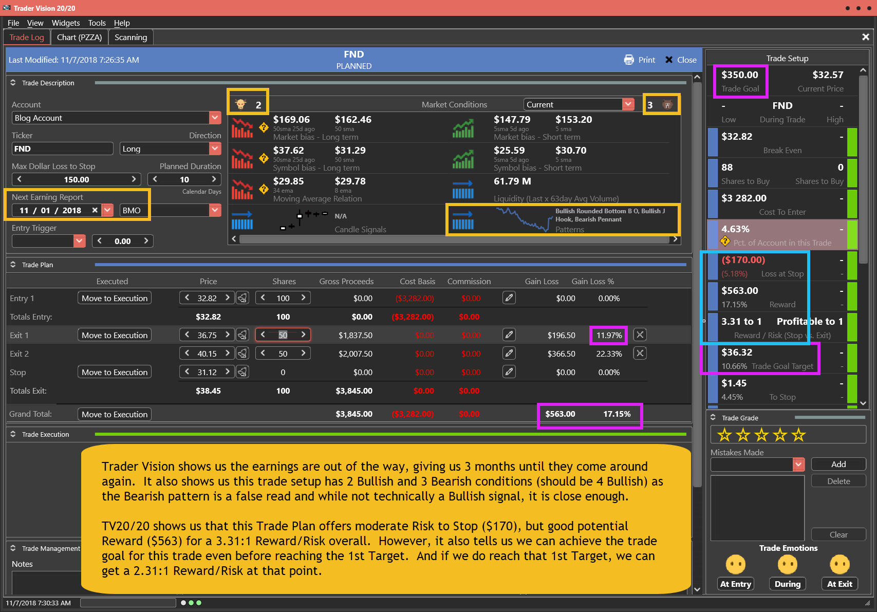Clear the Next Earning Report date
Image resolution: width=877 pixels, height=612 pixels.
point(95,210)
